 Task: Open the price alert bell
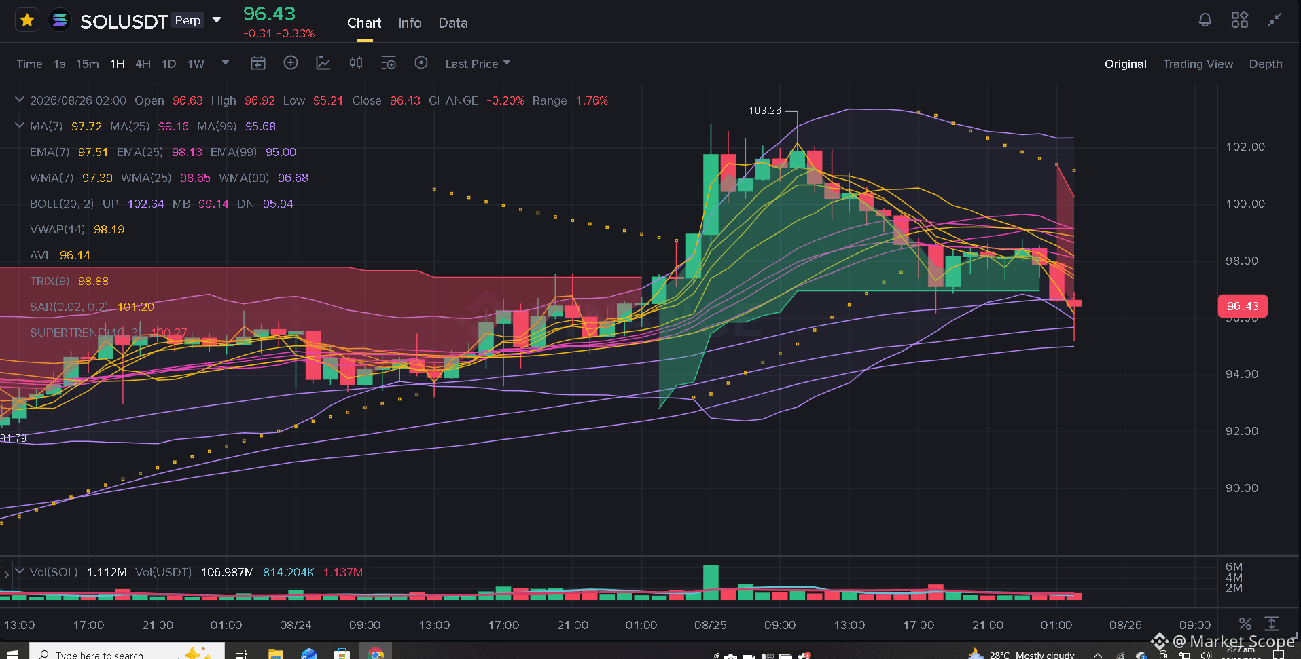1205,20
